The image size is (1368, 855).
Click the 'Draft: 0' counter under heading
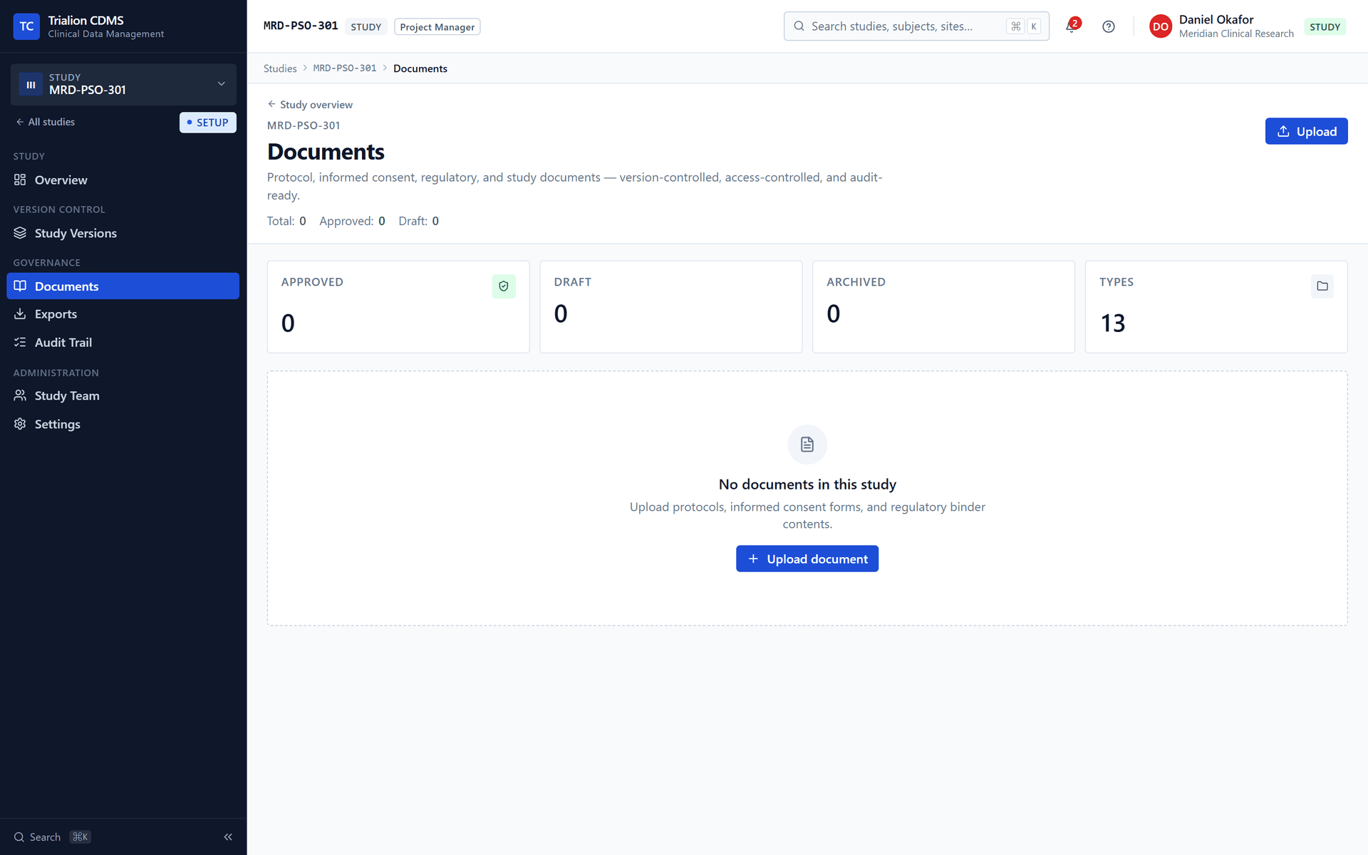418,221
